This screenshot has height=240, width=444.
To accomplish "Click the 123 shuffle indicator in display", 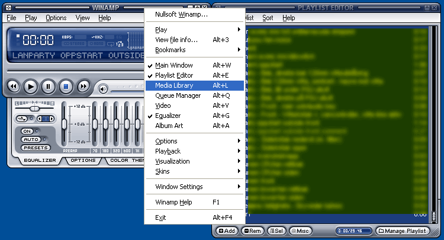I will pyautogui.click(x=120, y=44).
